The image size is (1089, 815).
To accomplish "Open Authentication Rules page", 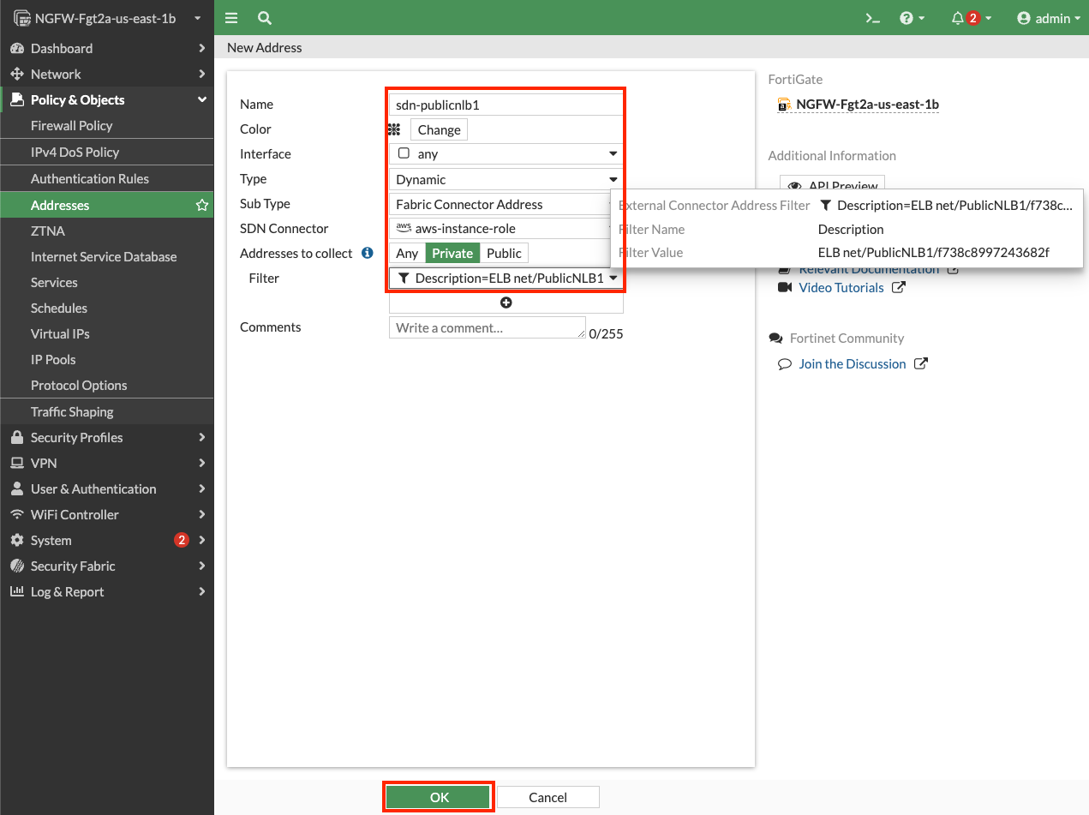I will pyautogui.click(x=90, y=178).
